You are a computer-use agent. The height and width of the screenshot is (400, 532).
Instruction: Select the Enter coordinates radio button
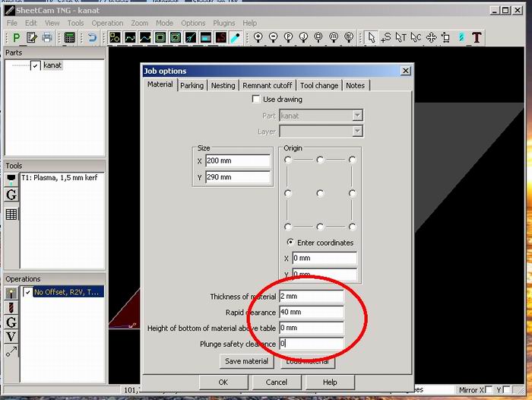click(x=290, y=242)
